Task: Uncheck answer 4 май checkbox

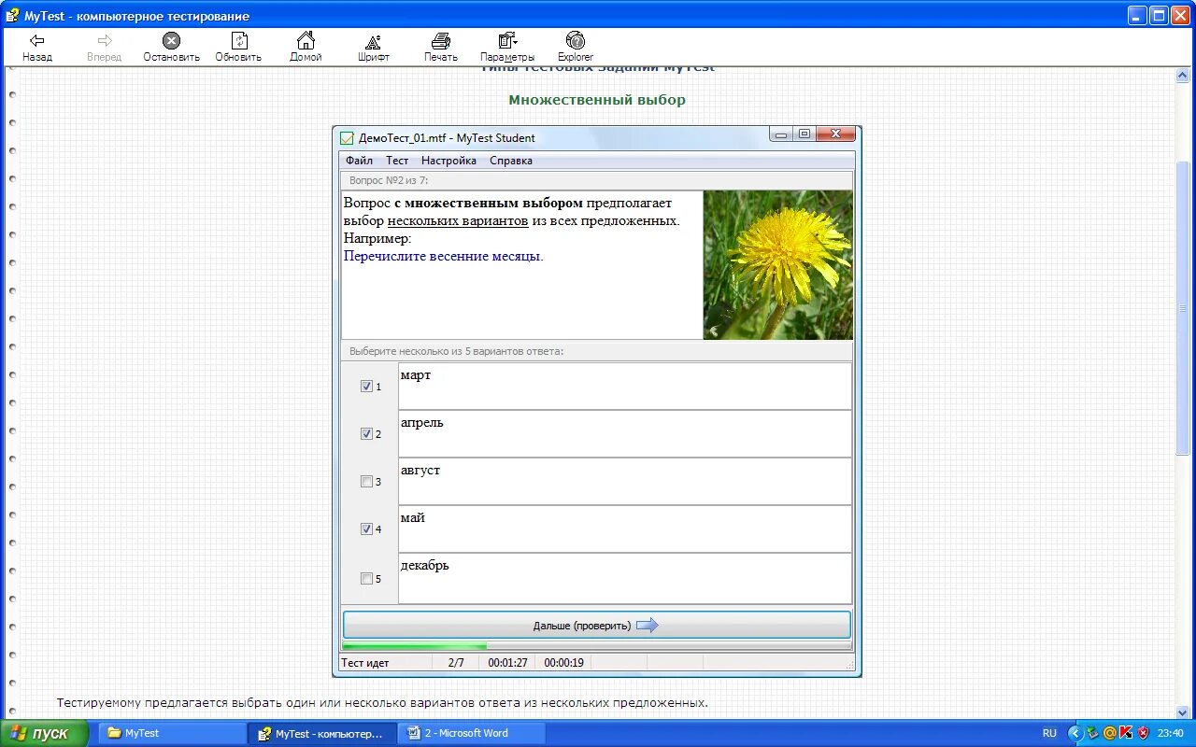Action: coord(366,529)
